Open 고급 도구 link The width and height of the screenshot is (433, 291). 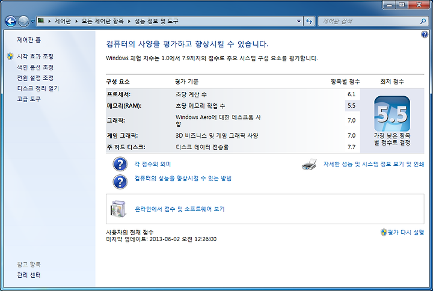(29, 99)
